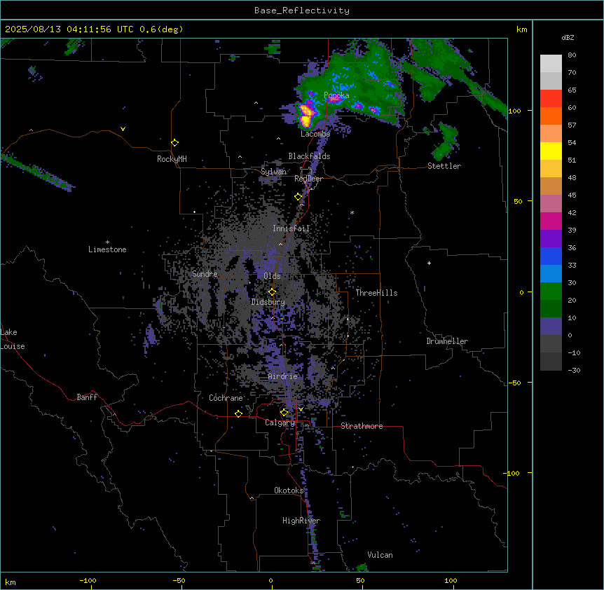Image resolution: width=604 pixels, height=590 pixels.
Task: Click the yellow V marker northwest of RockyMH
Action: tap(123, 129)
